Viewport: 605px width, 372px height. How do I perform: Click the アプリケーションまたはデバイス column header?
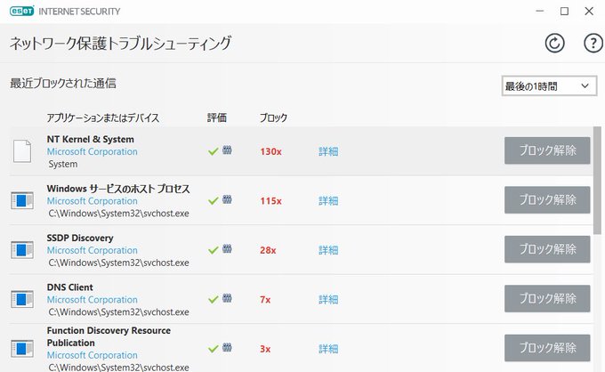point(103,117)
